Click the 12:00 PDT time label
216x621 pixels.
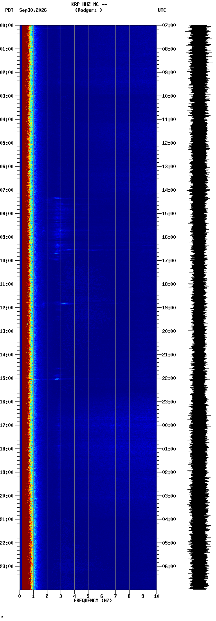pos(7,308)
